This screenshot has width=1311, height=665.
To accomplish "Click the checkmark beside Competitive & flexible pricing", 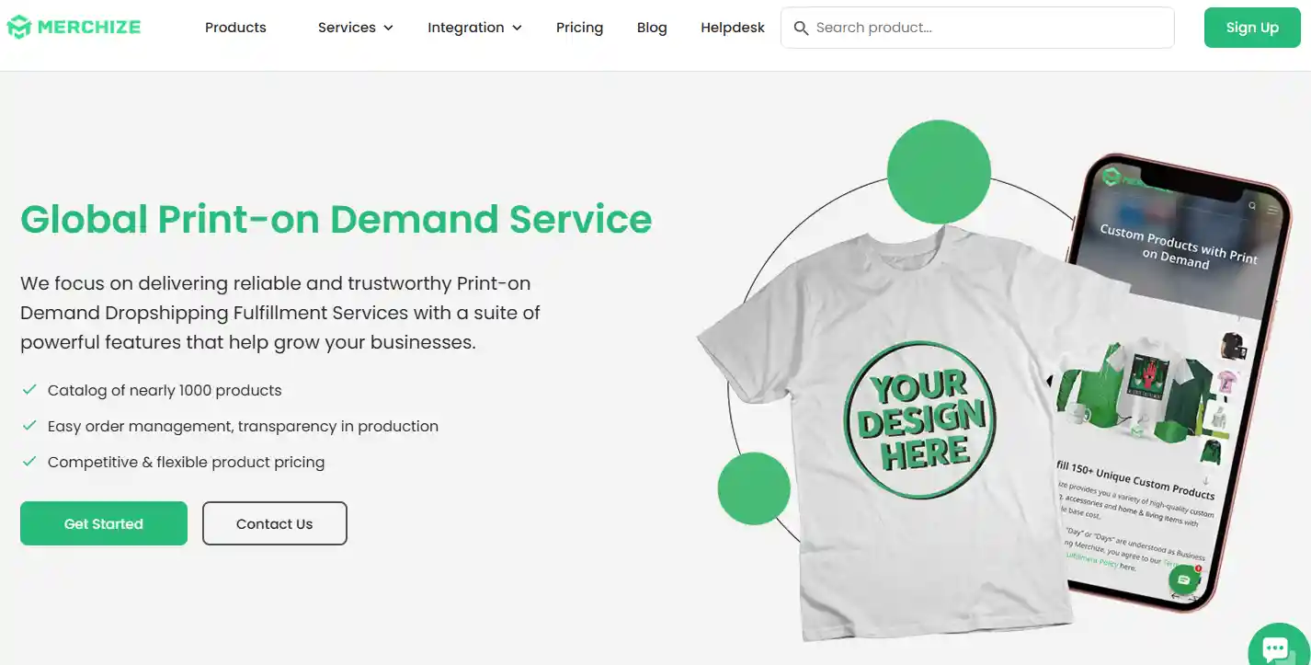I will (29, 462).
